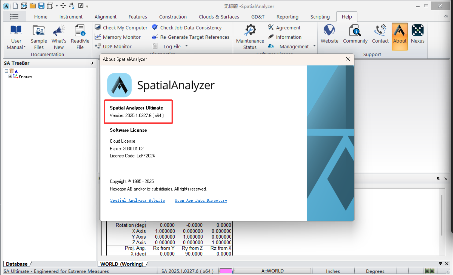The height and width of the screenshot is (275, 453).
Task: Click the F2 hierarchy icon in quick toolbar
Action: point(72,6)
